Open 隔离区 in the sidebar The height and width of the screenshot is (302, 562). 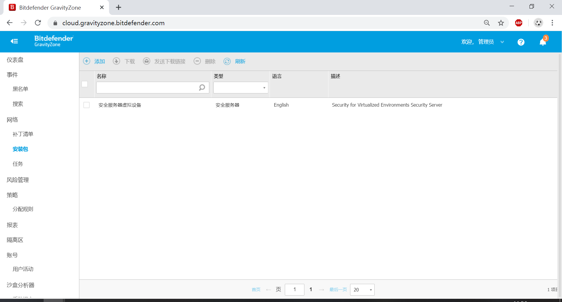tap(15, 240)
